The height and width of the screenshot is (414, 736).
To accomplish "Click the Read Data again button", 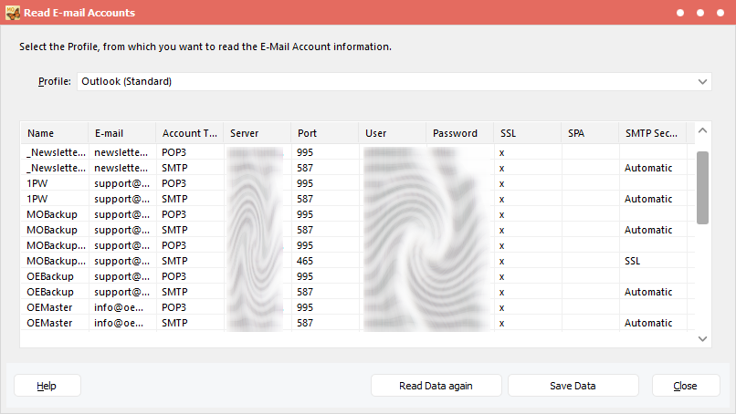I will coord(436,386).
